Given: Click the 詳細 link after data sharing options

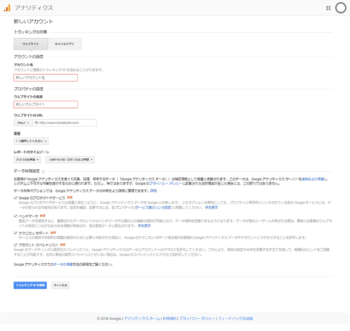Looking at the screenshot, I should (154, 191).
